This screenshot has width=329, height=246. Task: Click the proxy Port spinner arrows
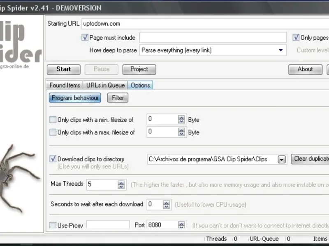click(181, 225)
